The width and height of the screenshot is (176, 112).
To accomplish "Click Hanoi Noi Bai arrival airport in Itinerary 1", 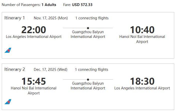I will click(x=142, y=39).
